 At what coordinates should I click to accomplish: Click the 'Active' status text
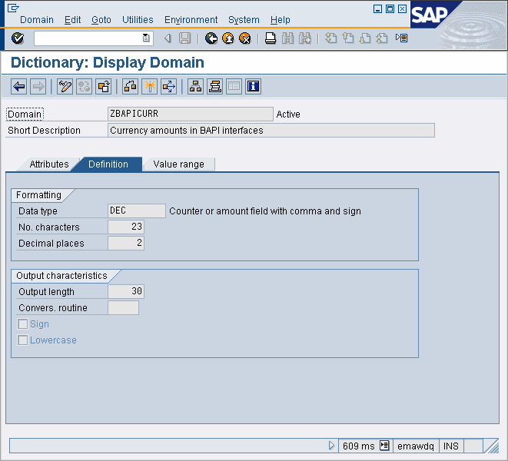point(288,114)
